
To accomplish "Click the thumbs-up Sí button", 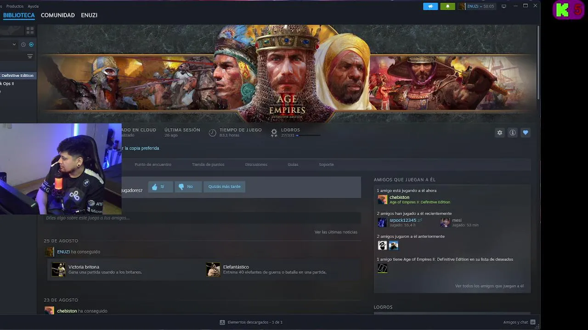I will coord(160,187).
